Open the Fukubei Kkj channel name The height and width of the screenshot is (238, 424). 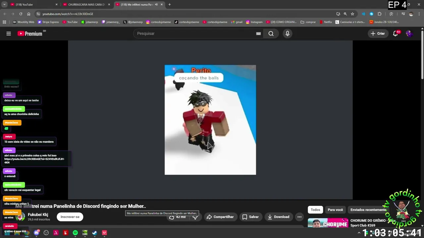[x=38, y=215]
